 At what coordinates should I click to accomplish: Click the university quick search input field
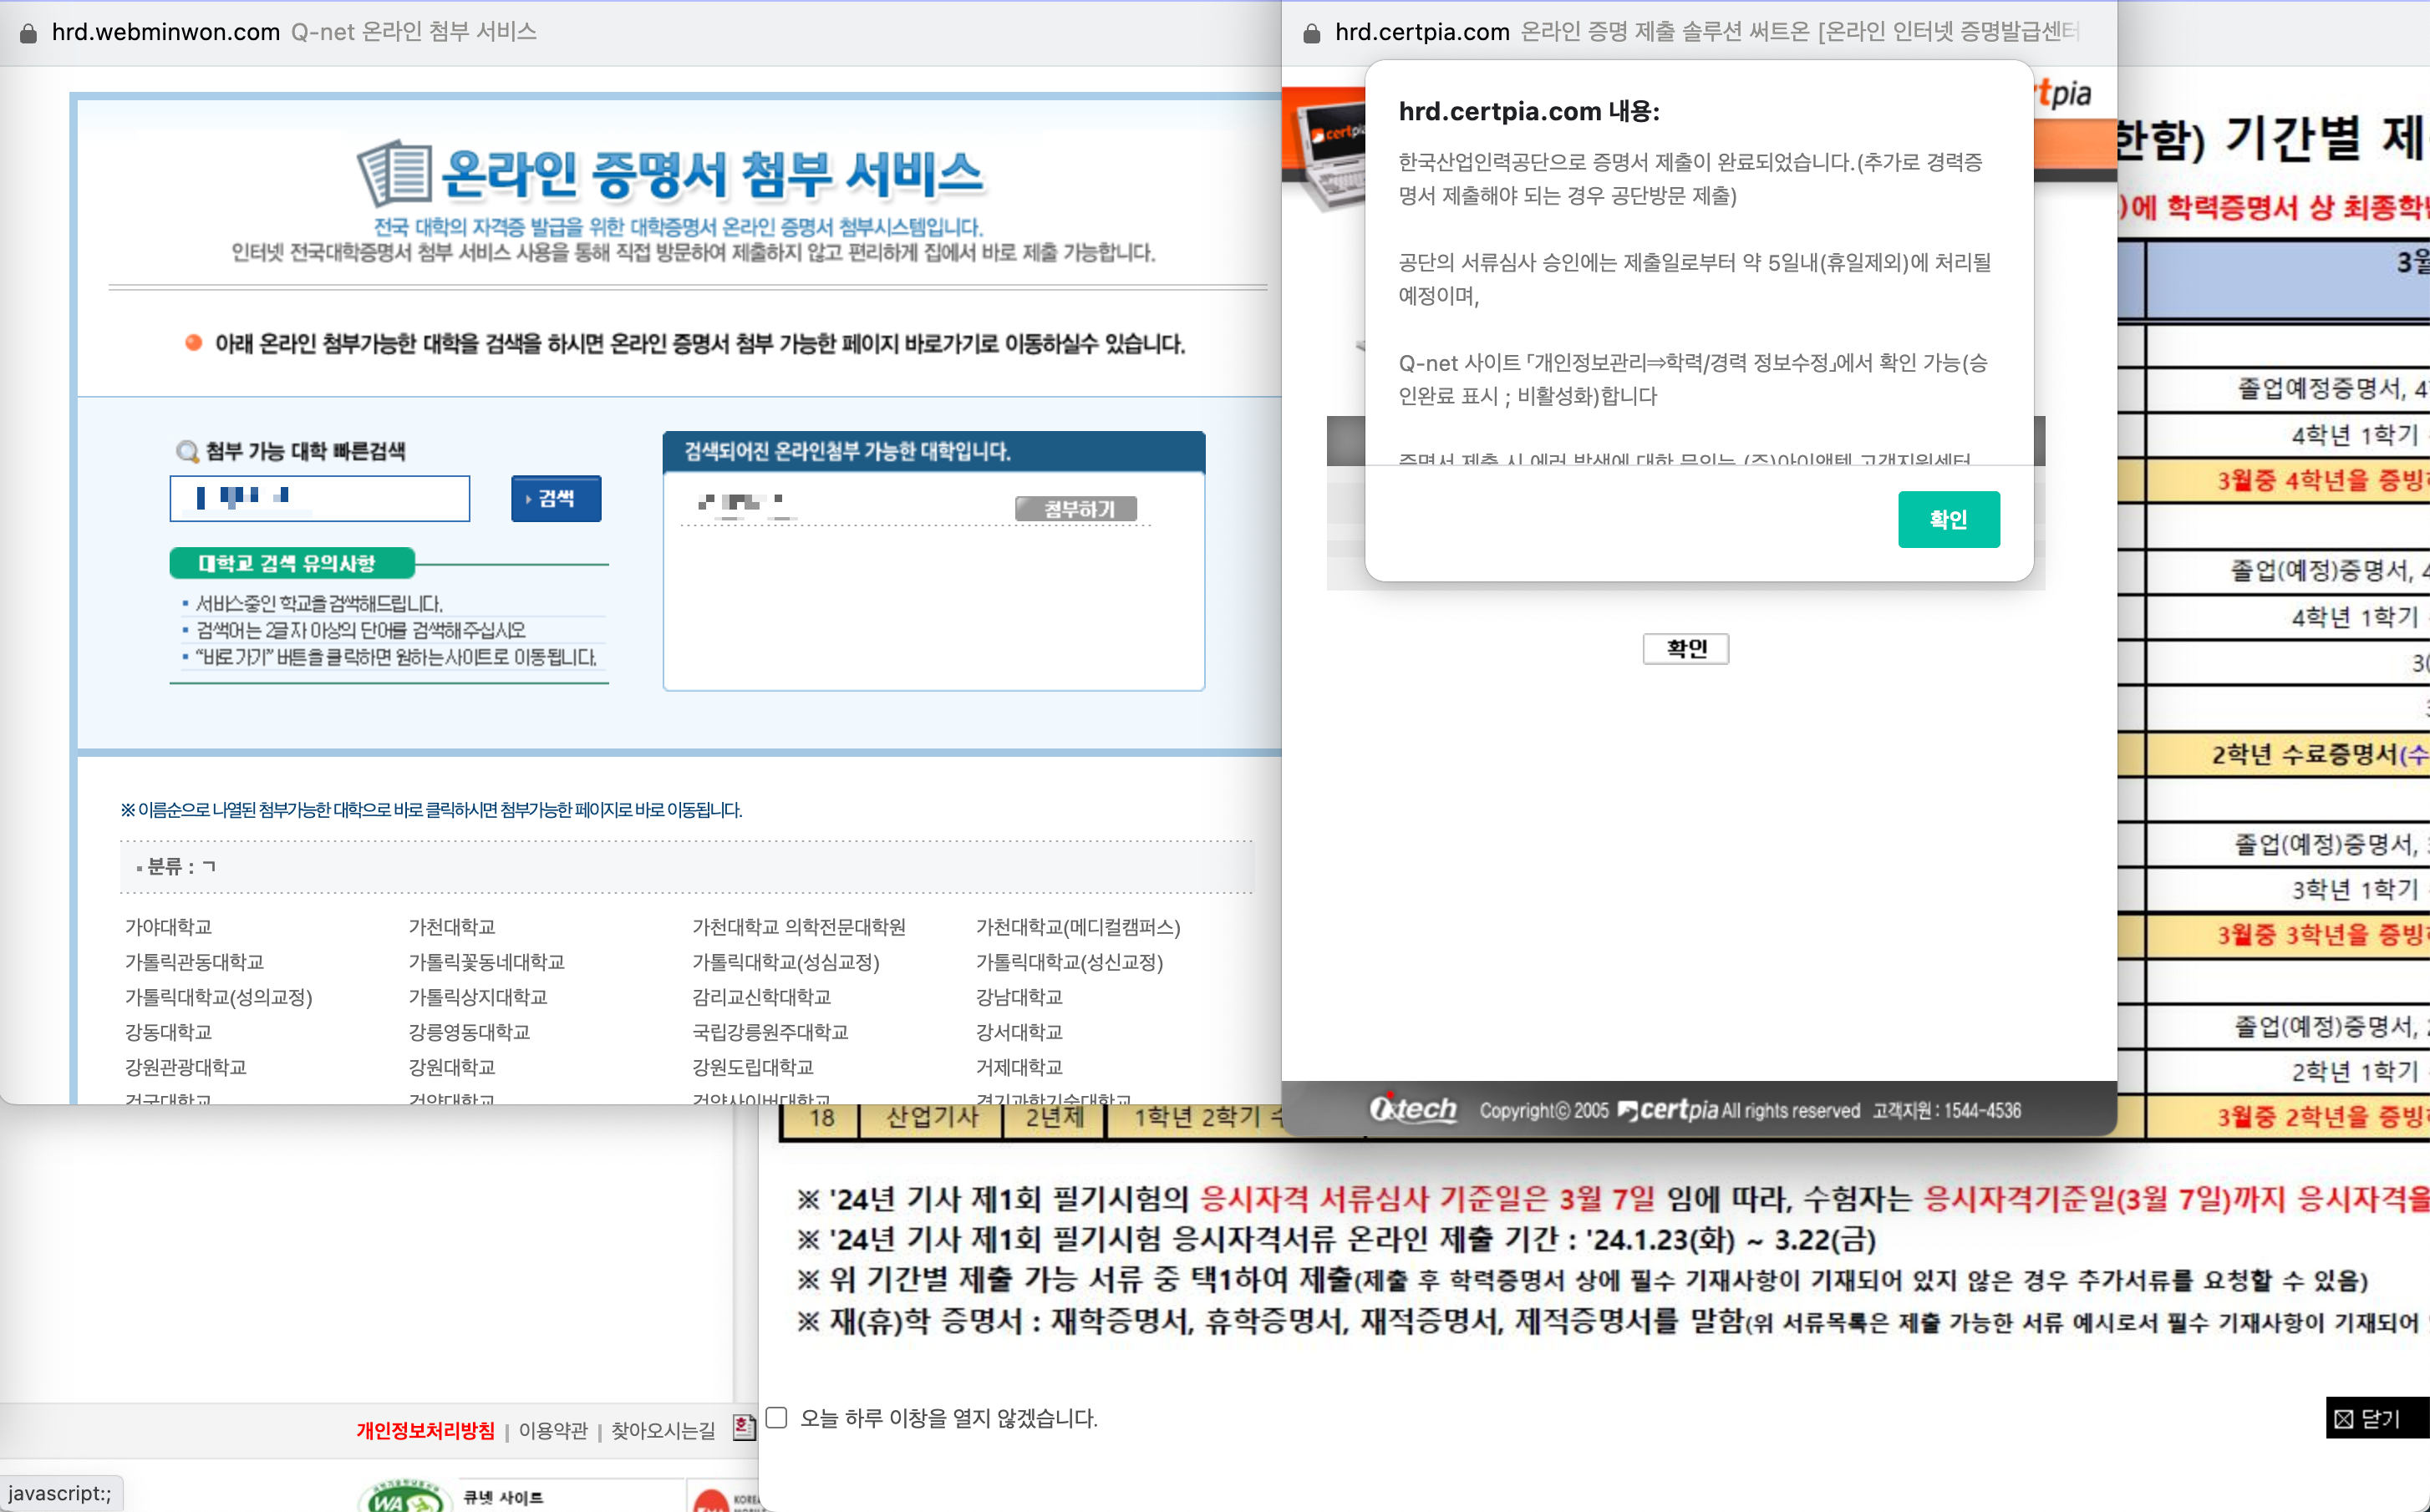click(x=320, y=498)
